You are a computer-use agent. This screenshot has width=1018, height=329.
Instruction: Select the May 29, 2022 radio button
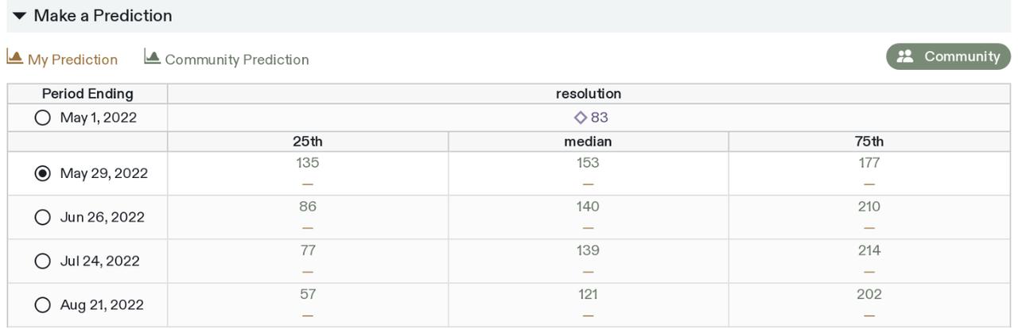pos(42,173)
